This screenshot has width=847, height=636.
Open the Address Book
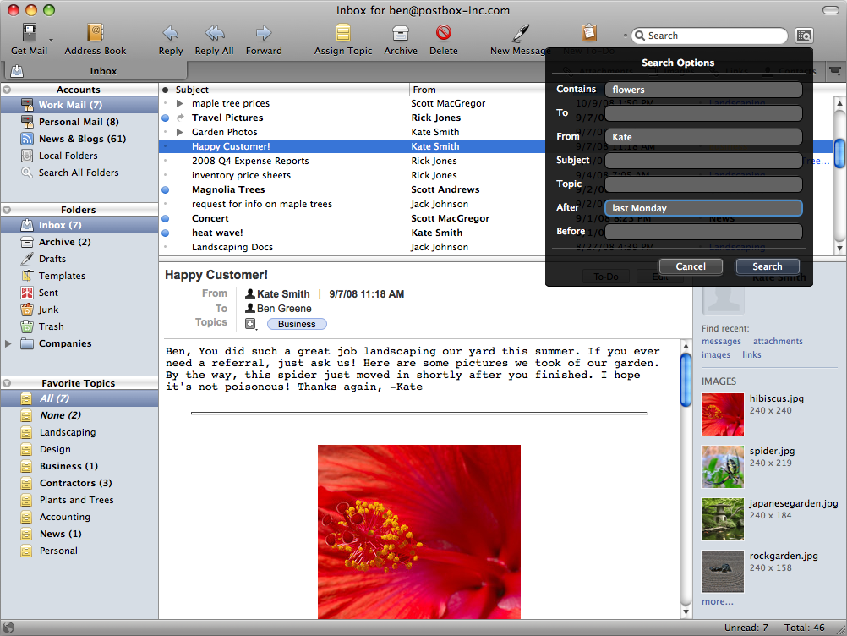tap(95, 33)
